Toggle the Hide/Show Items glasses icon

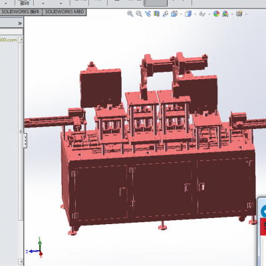(x=202, y=14)
